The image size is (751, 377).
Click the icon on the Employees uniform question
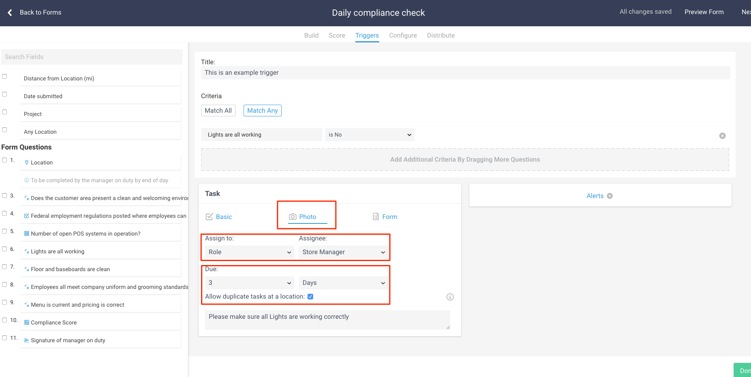[x=27, y=287]
